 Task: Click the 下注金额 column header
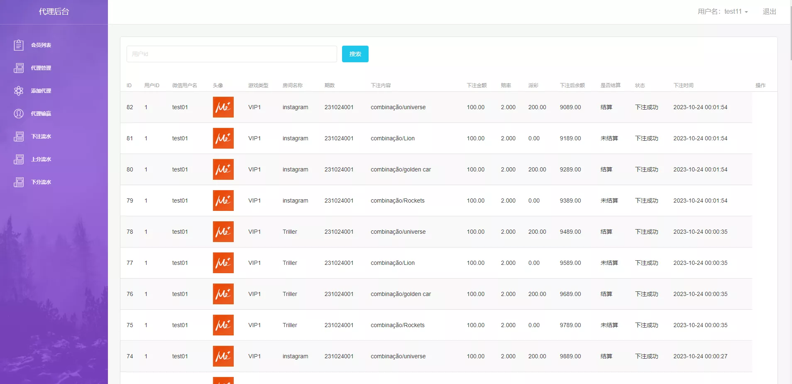coord(477,85)
